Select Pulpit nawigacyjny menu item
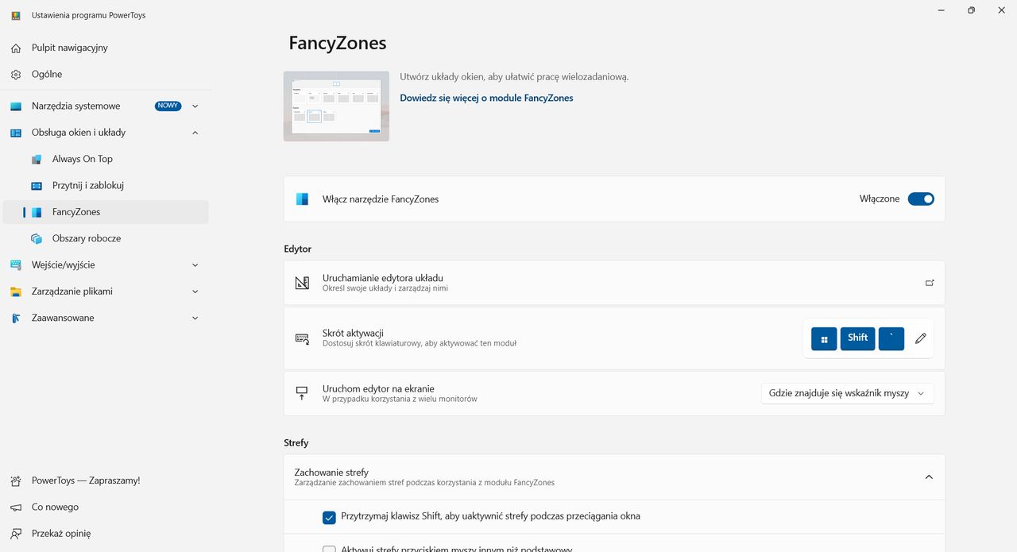Viewport: 1017px width, 552px height. click(105, 48)
